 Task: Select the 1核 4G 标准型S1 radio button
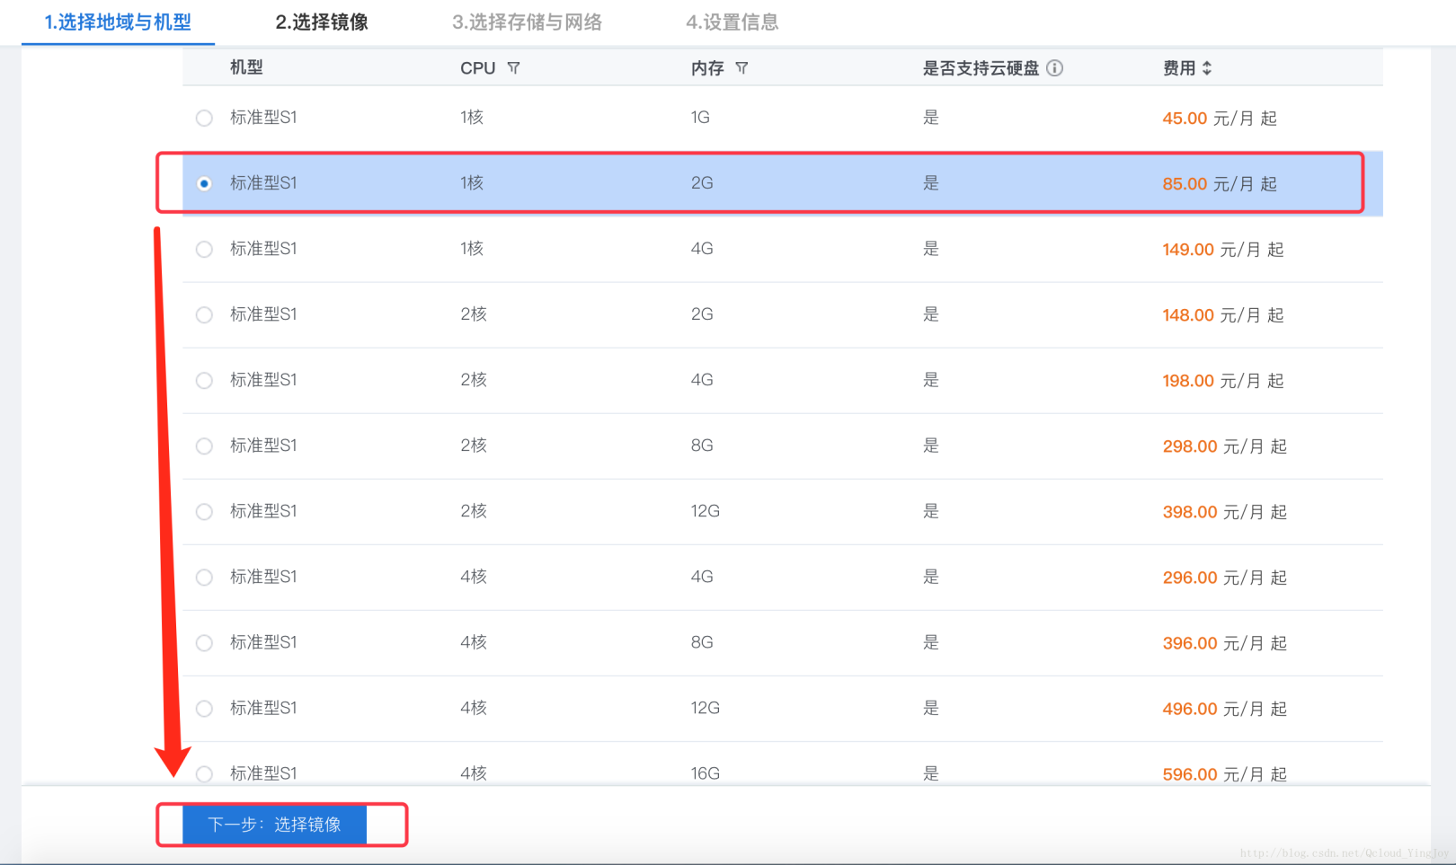coord(205,249)
